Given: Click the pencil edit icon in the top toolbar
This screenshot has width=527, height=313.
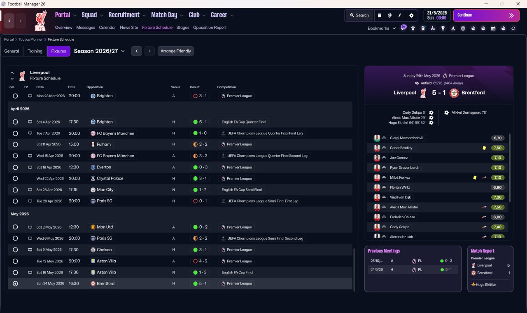Looking at the screenshot, I should [399, 16].
